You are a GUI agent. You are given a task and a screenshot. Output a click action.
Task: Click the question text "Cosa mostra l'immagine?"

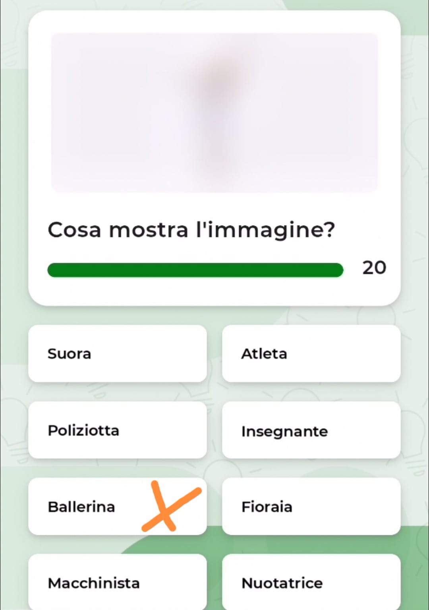coord(191,230)
